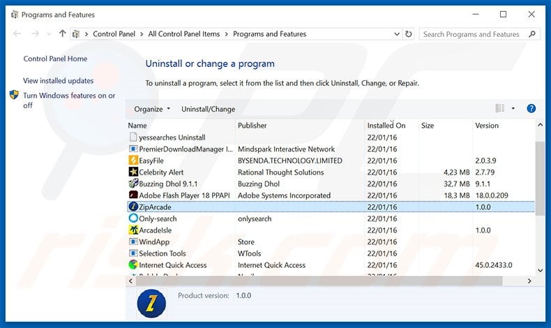
Task: Click the large ZipArcade details pane icon
Action: tap(151, 304)
